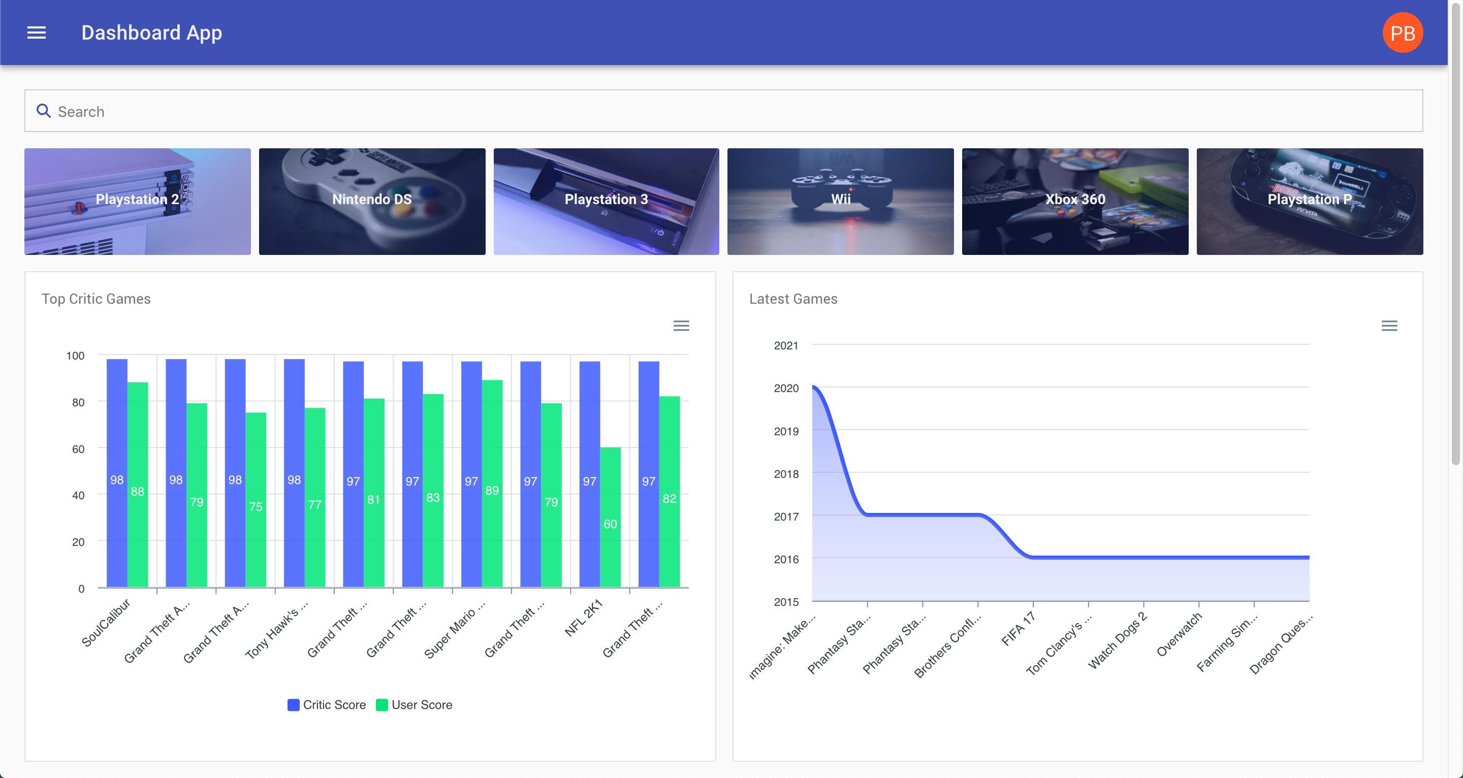This screenshot has width=1463, height=778.
Task: Select the Playstation 3 platform card
Action: pyautogui.click(x=606, y=202)
